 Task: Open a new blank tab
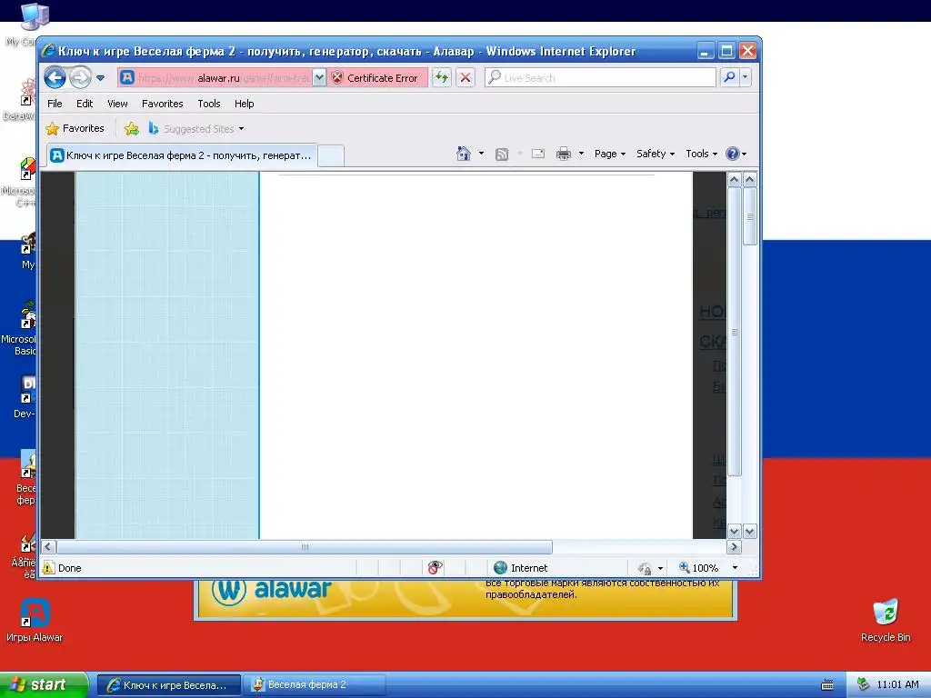[x=331, y=155]
